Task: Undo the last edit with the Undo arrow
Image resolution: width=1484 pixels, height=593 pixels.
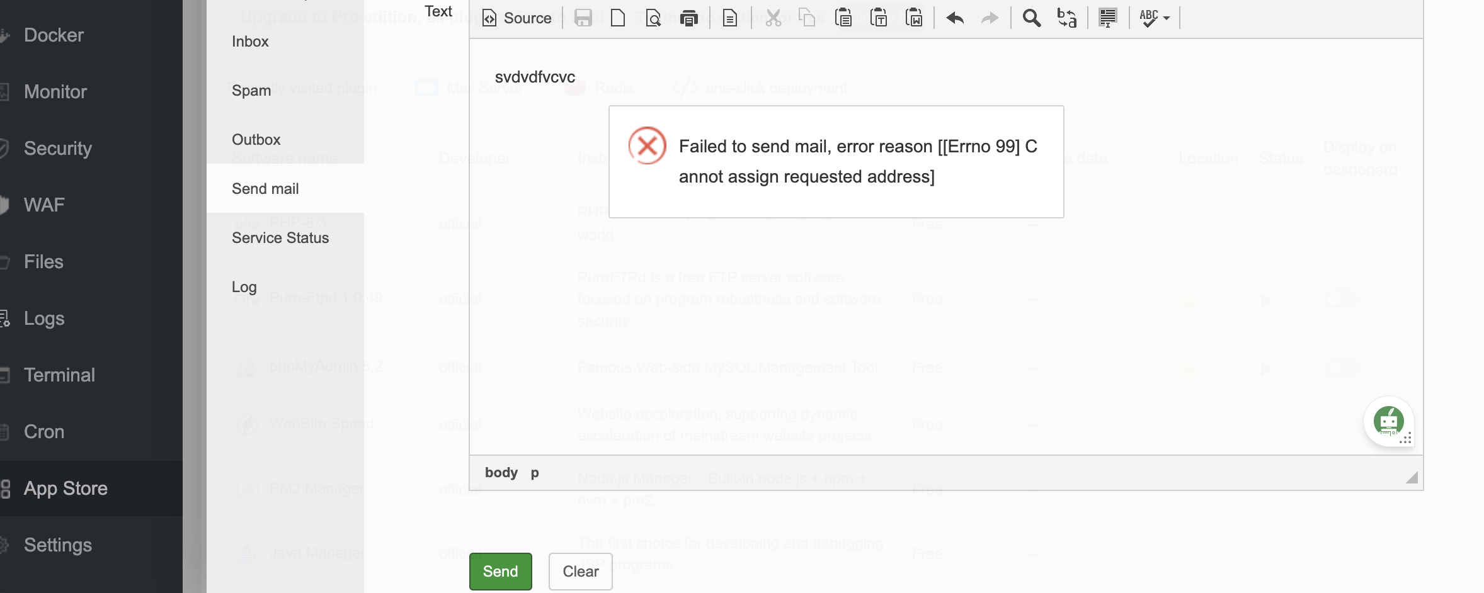Action: [x=955, y=18]
